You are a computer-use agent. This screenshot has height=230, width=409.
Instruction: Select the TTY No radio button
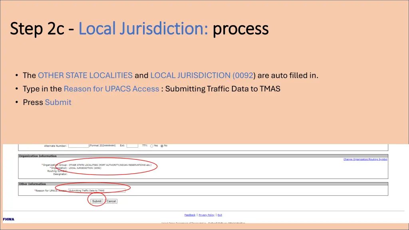point(162,146)
